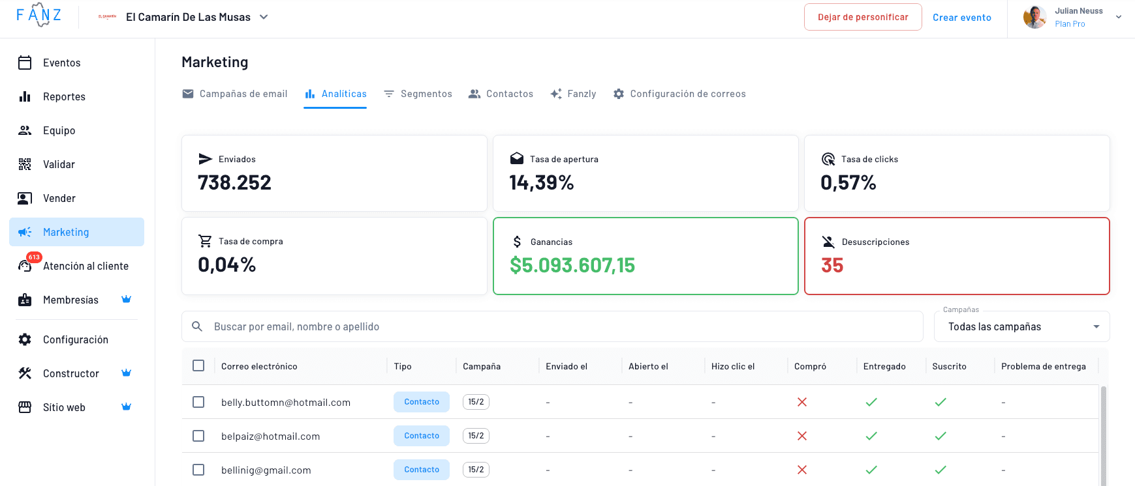Open the Todas las campañas dropdown
This screenshot has width=1135, height=486.
click(x=1021, y=326)
